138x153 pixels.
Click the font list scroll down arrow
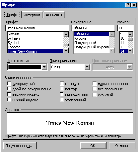click(x=66, y=51)
